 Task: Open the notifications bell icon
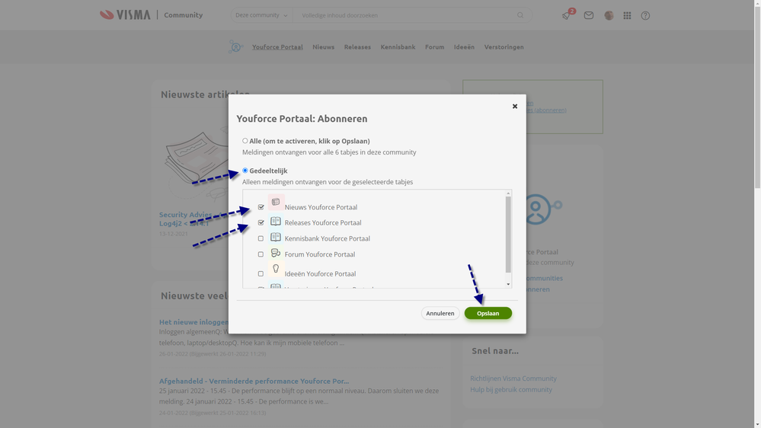pos(566,15)
